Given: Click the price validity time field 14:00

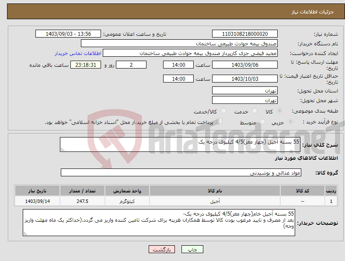Looking at the screenshot, I should tap(178, 79).
